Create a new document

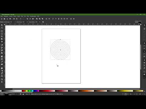[x=2, y=19]
